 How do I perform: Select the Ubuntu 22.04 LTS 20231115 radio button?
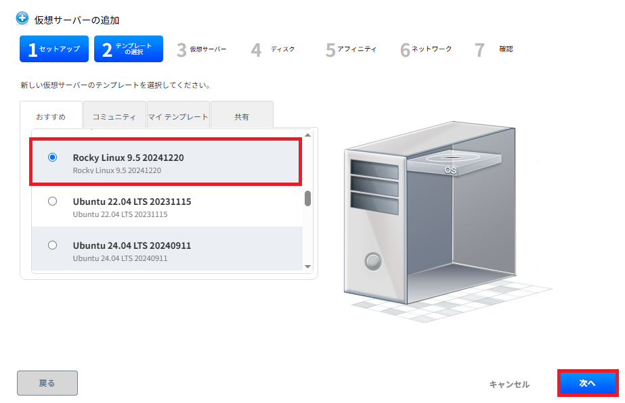pos(52,201)
